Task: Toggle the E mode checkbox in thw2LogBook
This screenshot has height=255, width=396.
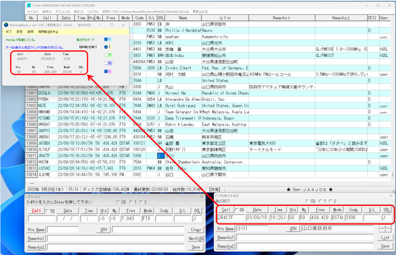Action: pyautogui.click(x=106, y=47)
